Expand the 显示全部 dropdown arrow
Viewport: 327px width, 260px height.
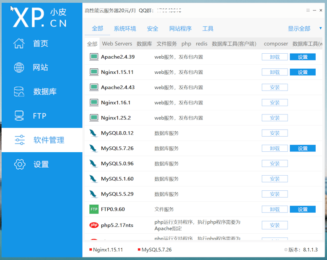click(x=321, y=28)
